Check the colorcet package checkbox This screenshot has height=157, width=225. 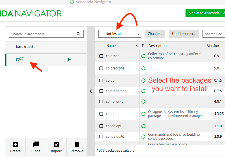coord(101,56)
